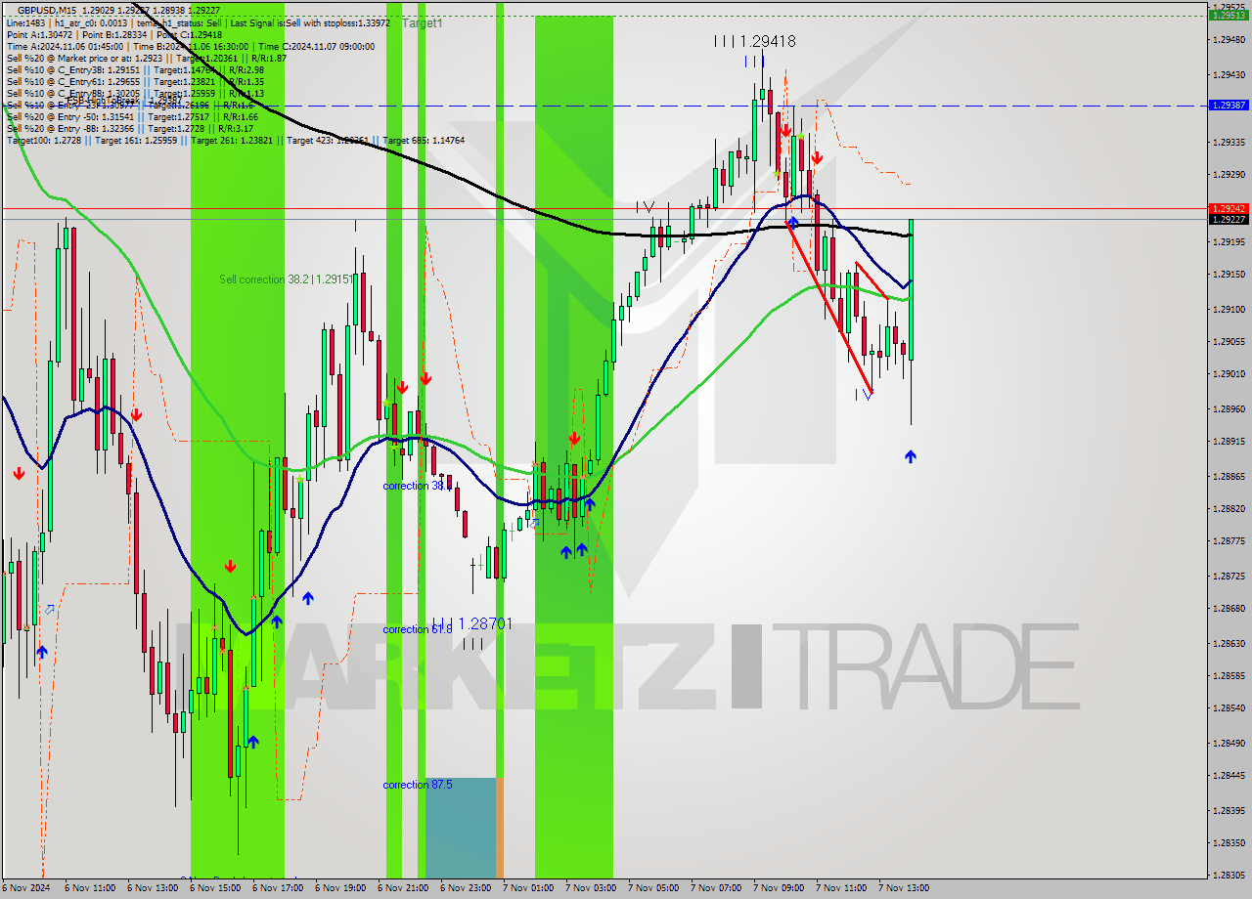Click the '7 Nov 13:00' time label
Viewport: 1252px width, 899px height.
point(904,888)
